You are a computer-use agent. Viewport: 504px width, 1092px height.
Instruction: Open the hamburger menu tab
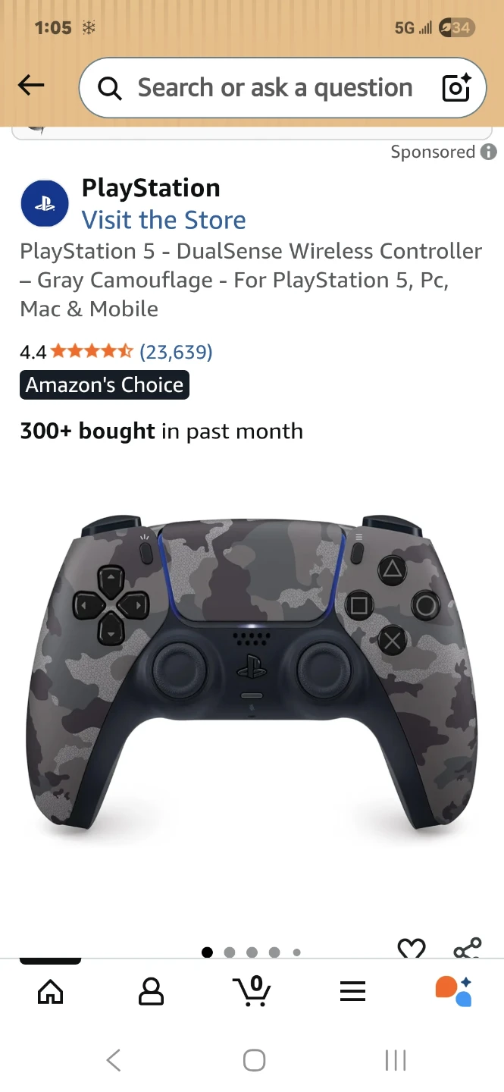(x=352, y=991)
